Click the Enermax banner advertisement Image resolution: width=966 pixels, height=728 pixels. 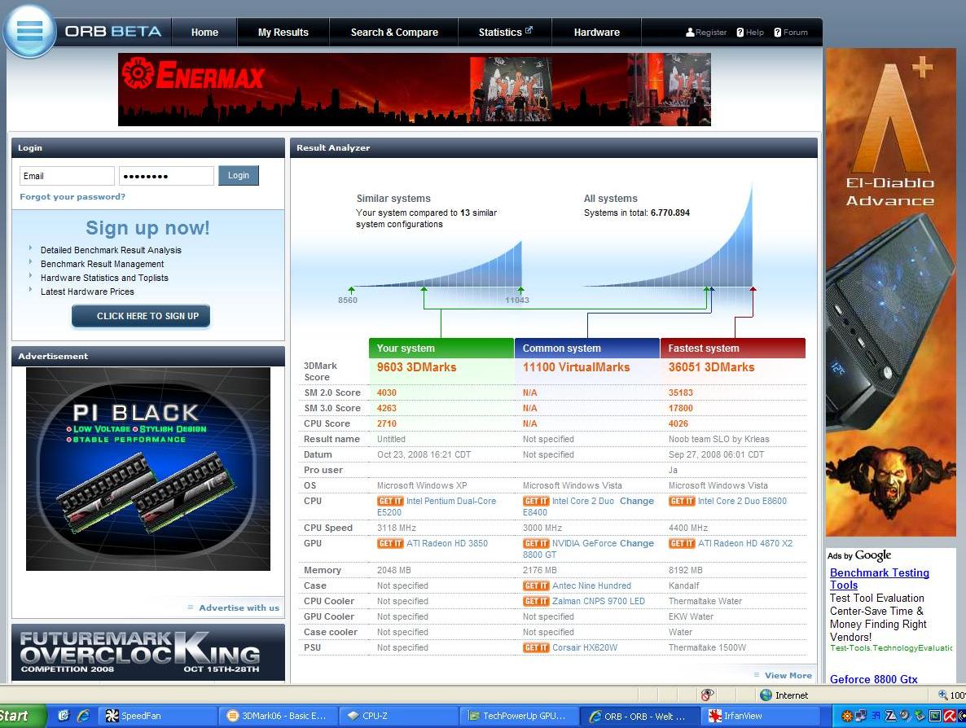(x=414, y=90)
